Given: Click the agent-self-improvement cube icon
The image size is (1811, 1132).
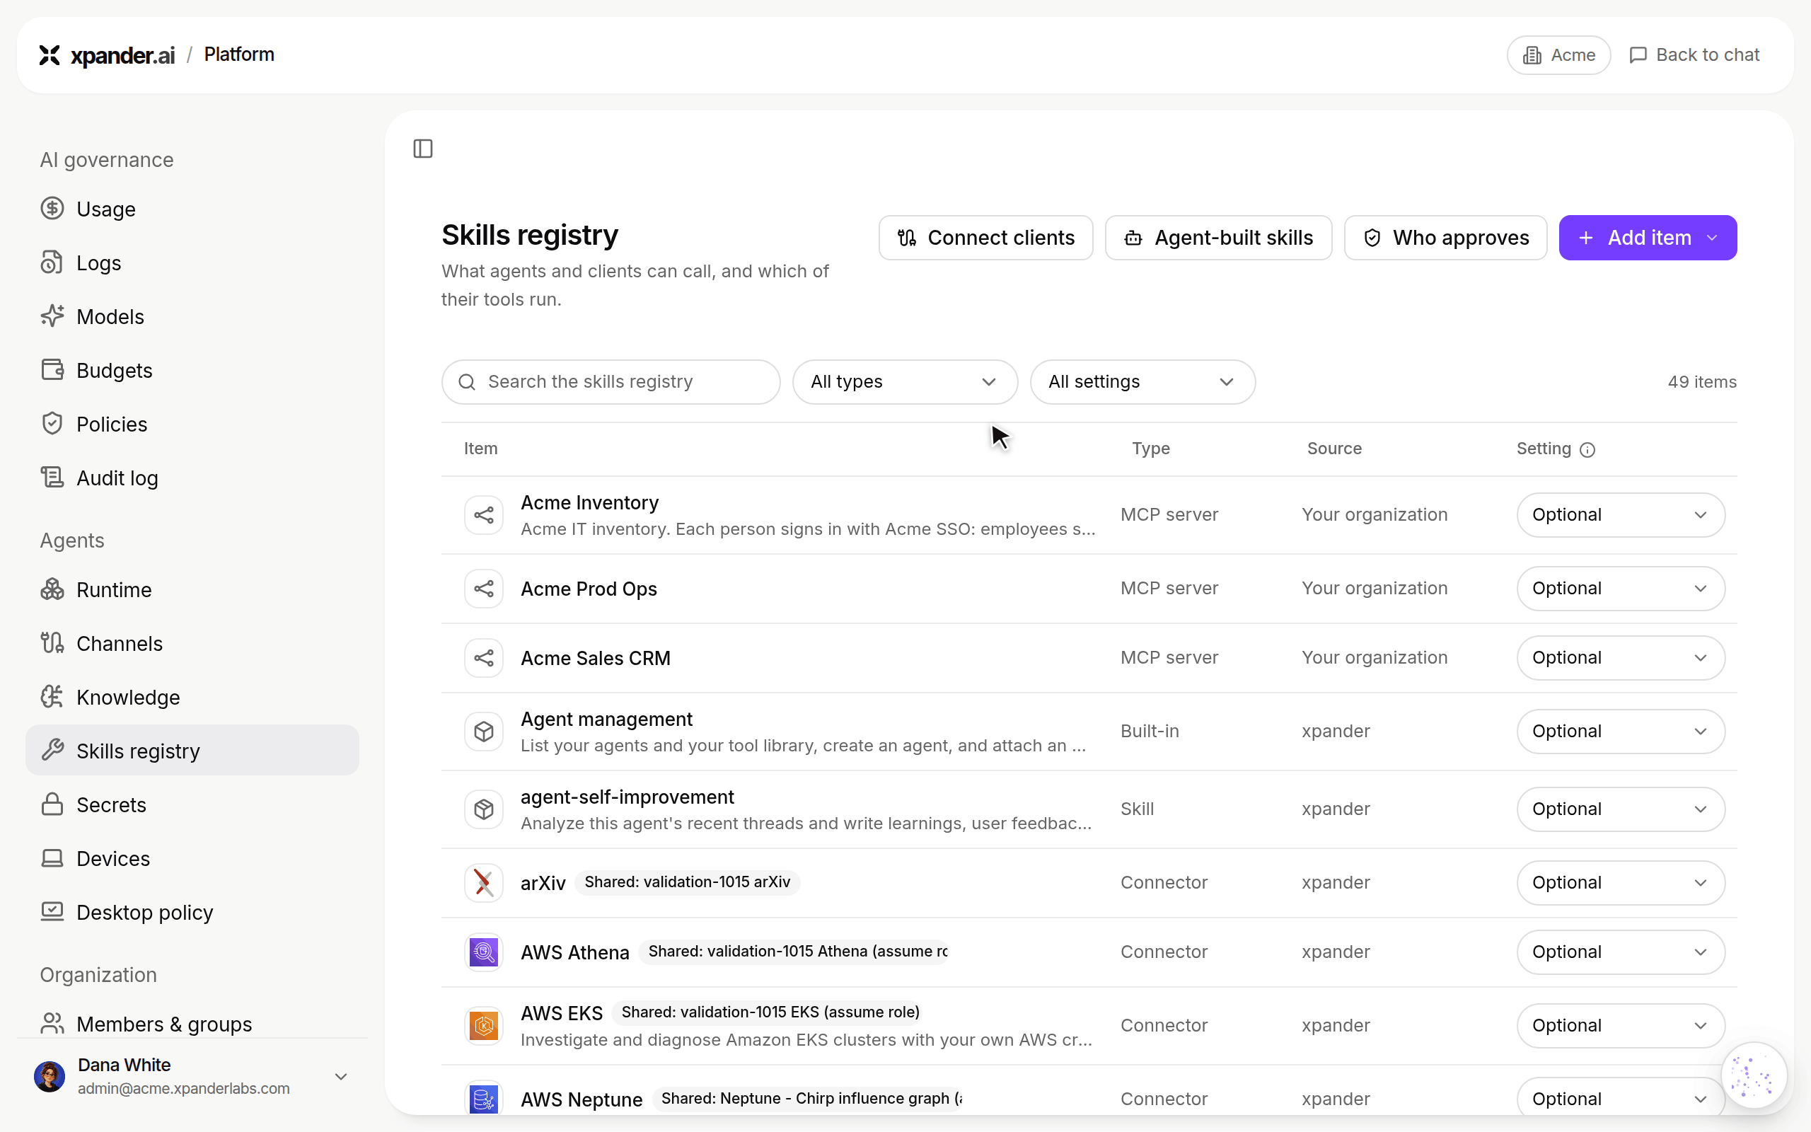Looking at the screenshot, I should point(483,809).
